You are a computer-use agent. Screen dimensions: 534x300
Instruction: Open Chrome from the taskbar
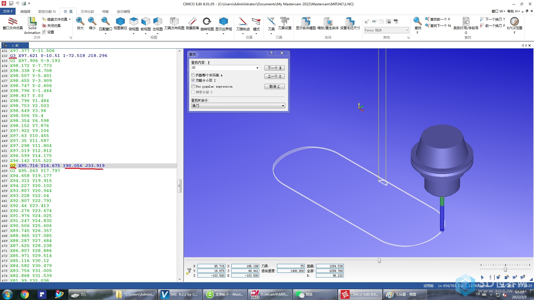click(24, 294)
